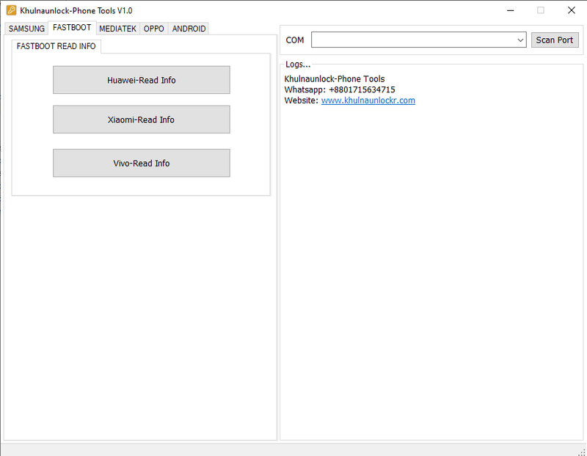Switch to the ANDROID tab

point(189,29)
